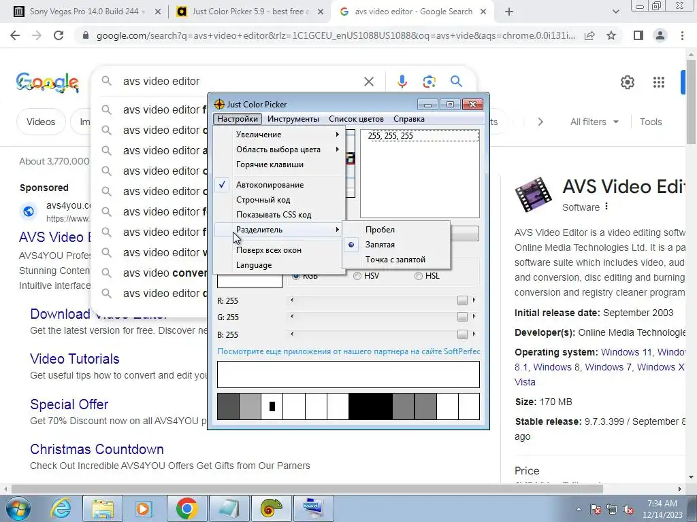
Task: Start Google voice search microphone
Action: (402, 82)
